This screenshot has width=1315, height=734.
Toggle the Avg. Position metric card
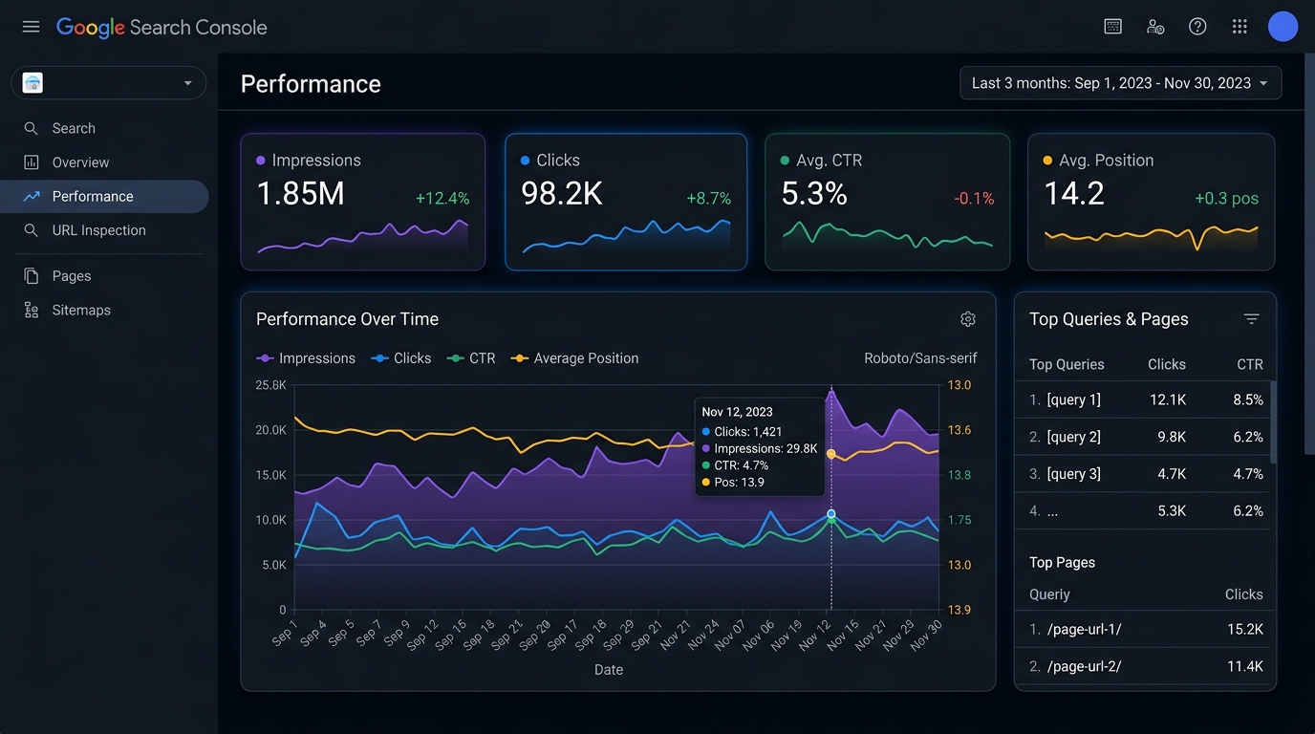[1151, 202]
